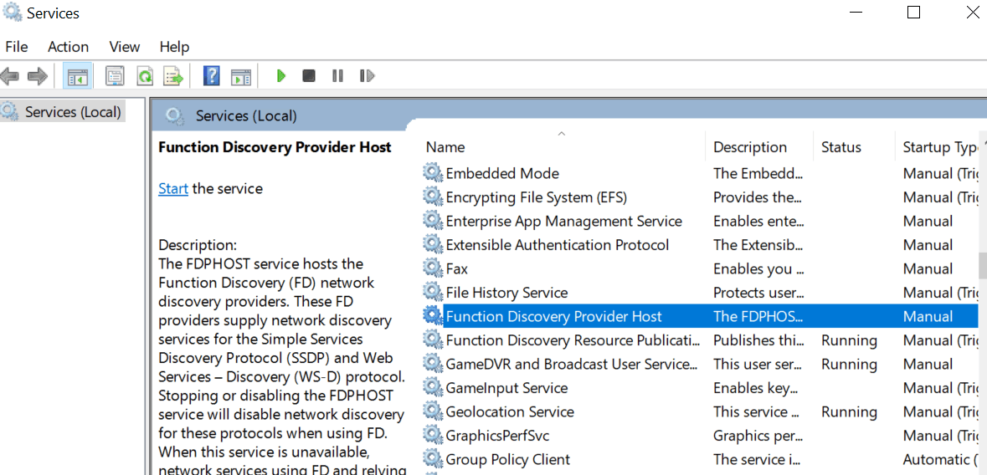Image resolution: width=987 pixels, height=475 pixels.
Task: Click Running status of Function Discovery Resource
Action: (849, 340)
